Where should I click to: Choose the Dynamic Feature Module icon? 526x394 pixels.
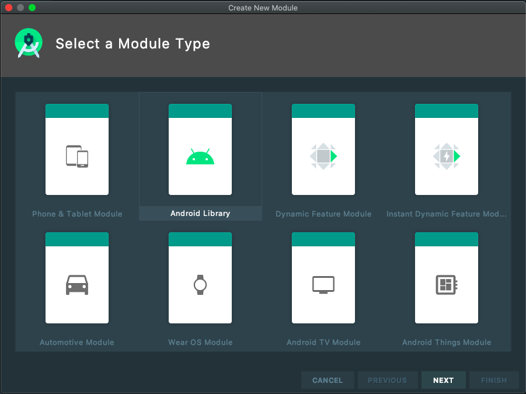click(323, 155)
